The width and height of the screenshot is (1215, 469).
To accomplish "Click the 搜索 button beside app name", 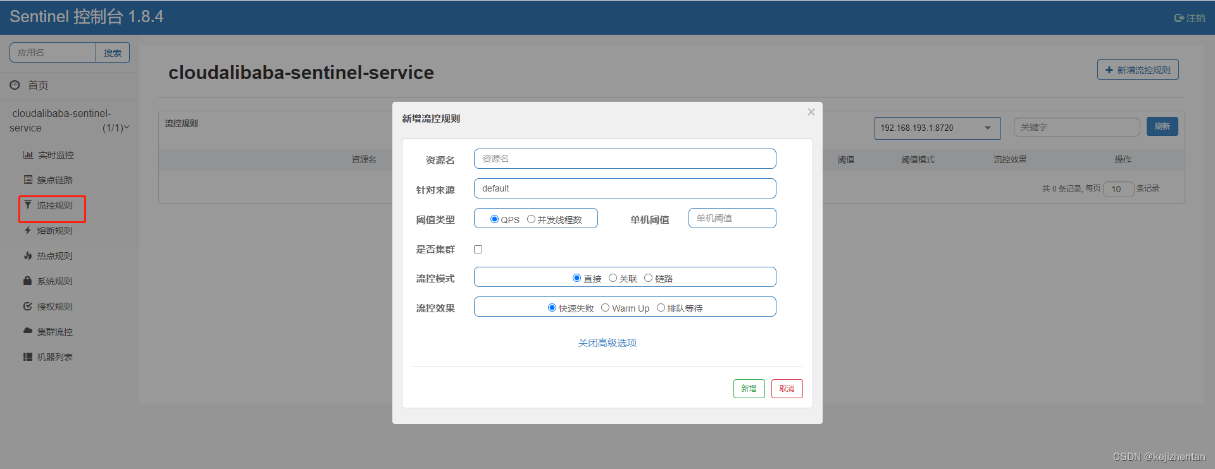I will (x=113, y=52).
